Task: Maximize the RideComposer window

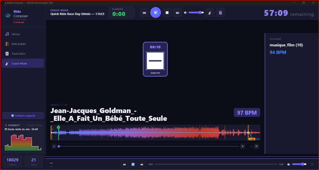Action: click(x=304, y=3)
